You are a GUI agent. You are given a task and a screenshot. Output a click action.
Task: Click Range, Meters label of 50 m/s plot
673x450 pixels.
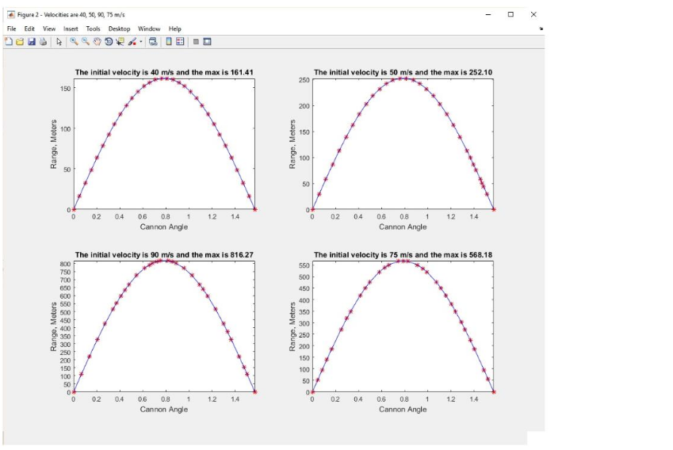coord(293,144)
